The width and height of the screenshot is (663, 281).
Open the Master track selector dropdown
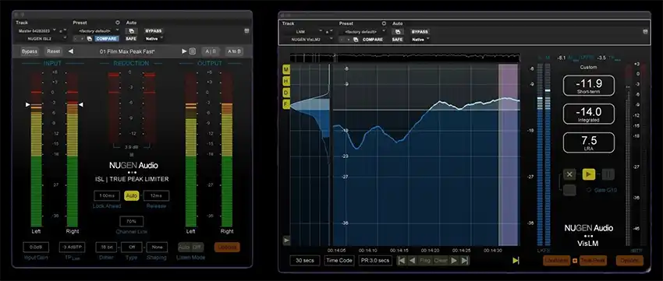coord(37,31)
